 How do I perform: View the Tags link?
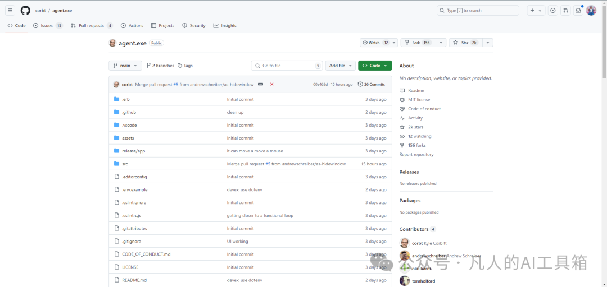185,66
